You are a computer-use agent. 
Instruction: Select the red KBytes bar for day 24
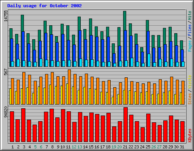[142, 134]
